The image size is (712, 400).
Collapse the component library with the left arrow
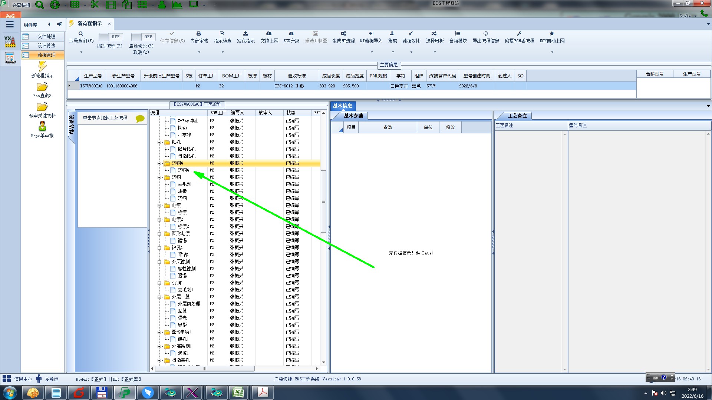pyautogui.click(x=49, y=24)
